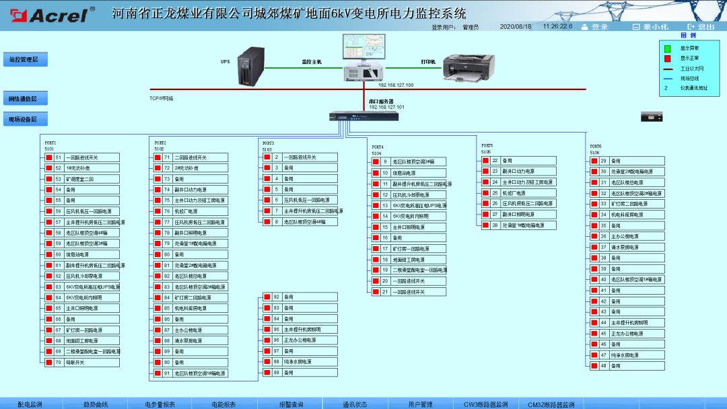Click the red status indicator for device 40

[594, 279]
